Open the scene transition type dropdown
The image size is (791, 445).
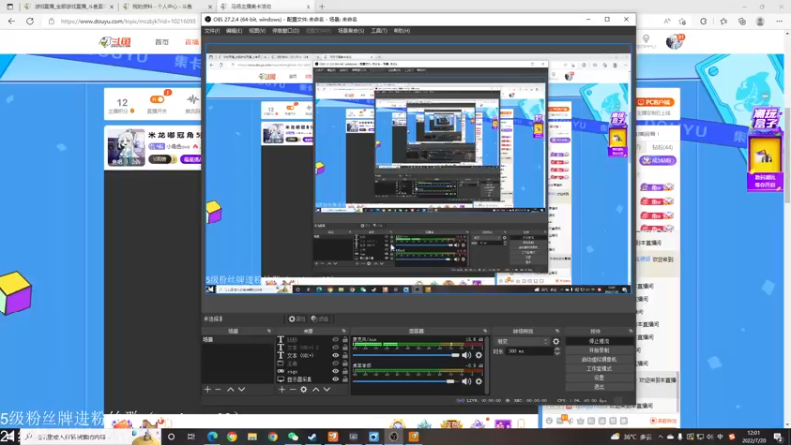[x=522, y=341]
